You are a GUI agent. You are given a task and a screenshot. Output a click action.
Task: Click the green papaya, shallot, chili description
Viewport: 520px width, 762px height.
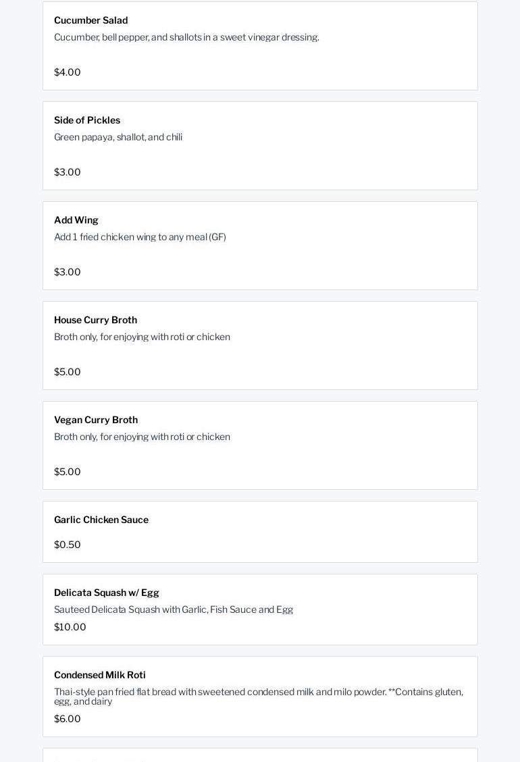pyautogui.click(x=118, y=137)
